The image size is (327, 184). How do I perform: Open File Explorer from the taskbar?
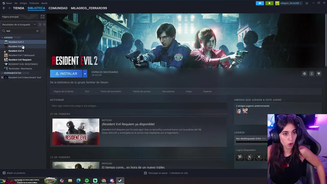tap(70, 181)
